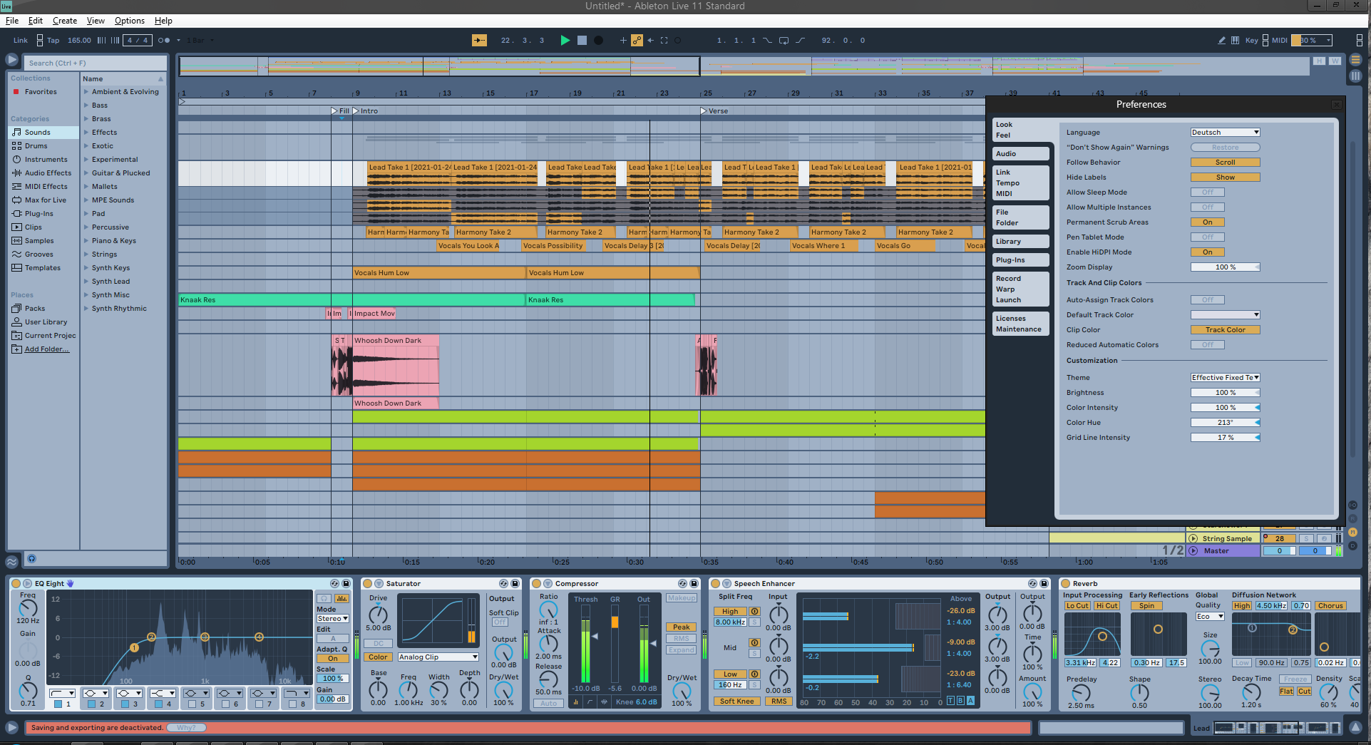Toggle the EQ Eight spectrum analyzer icon

pos(342,599)
